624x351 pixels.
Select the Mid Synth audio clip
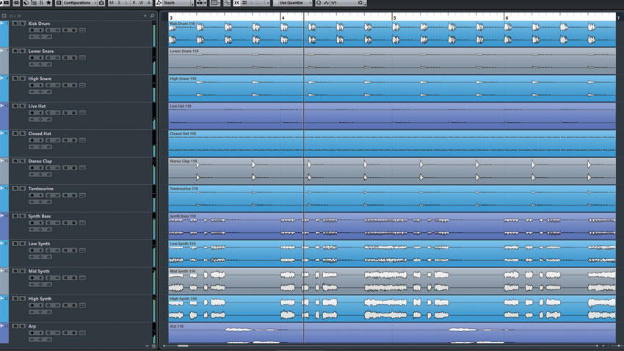392,281
